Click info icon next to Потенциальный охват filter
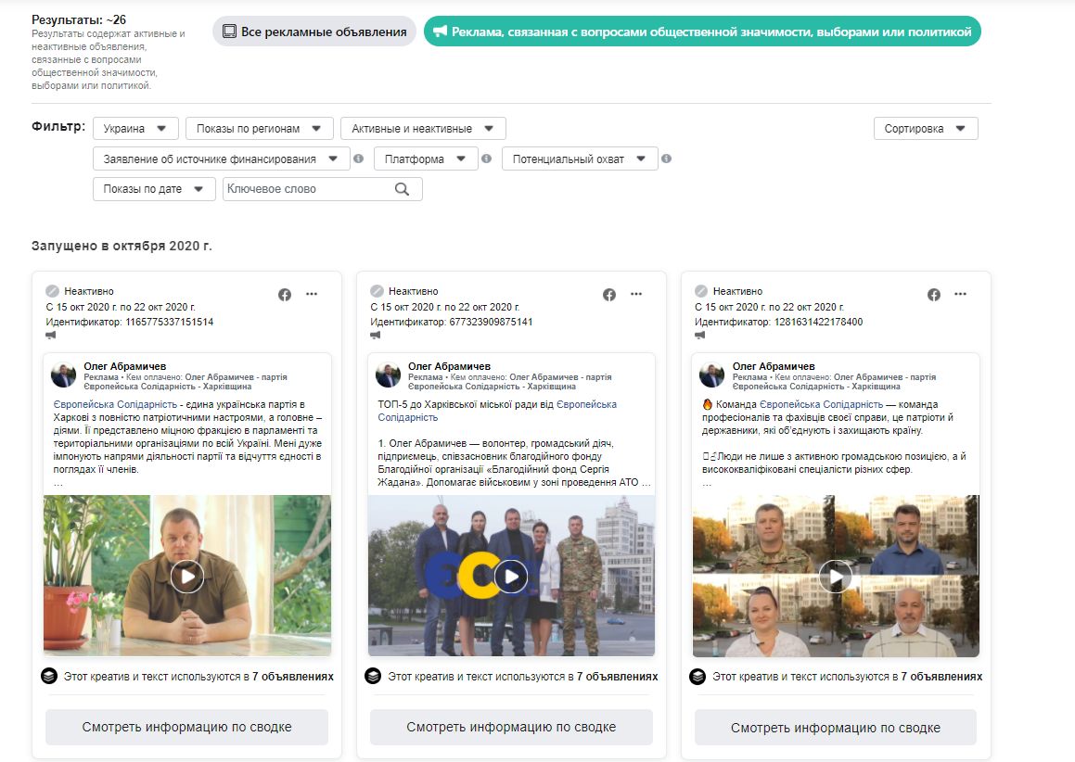1075x762 pixels. [666, 159]
